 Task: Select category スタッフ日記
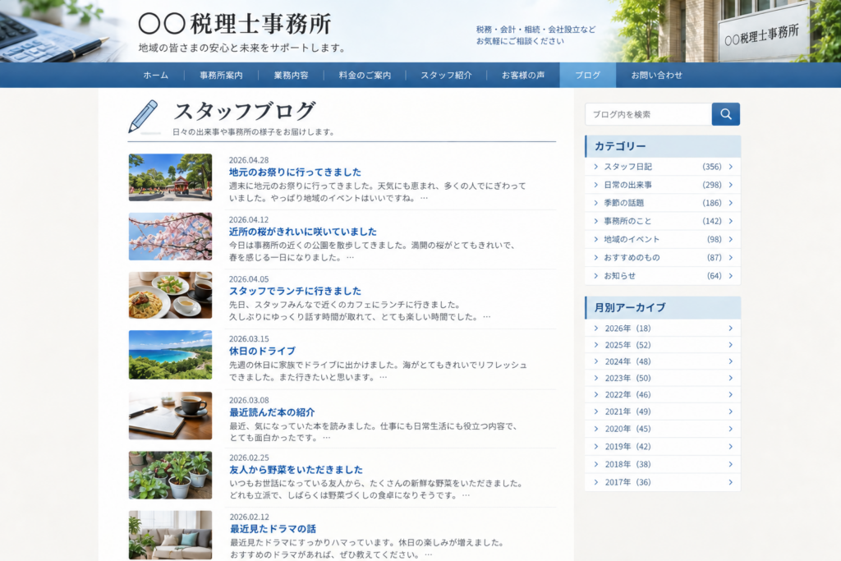click(x=663, y=167)
